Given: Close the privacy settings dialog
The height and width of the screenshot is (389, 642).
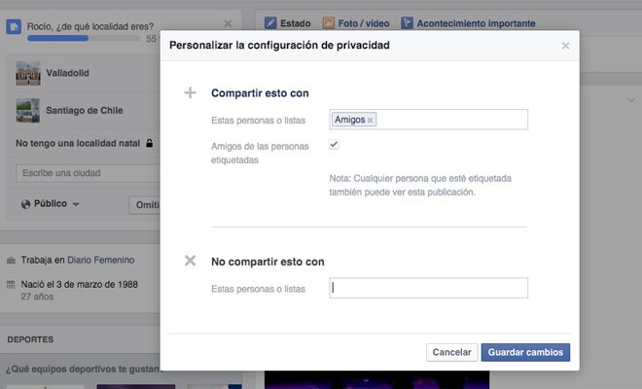Looking at the screenshot, I should tap(565, 46).
